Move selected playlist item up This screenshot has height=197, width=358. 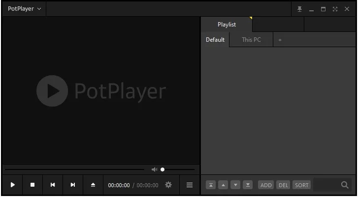pos(223,185)
